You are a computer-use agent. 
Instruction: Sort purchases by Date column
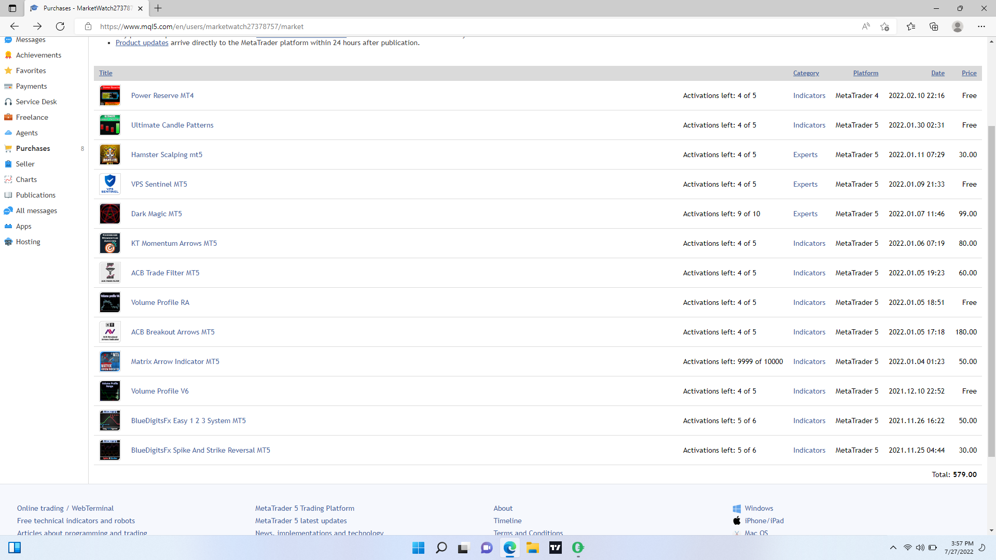[x=937, y=73]
